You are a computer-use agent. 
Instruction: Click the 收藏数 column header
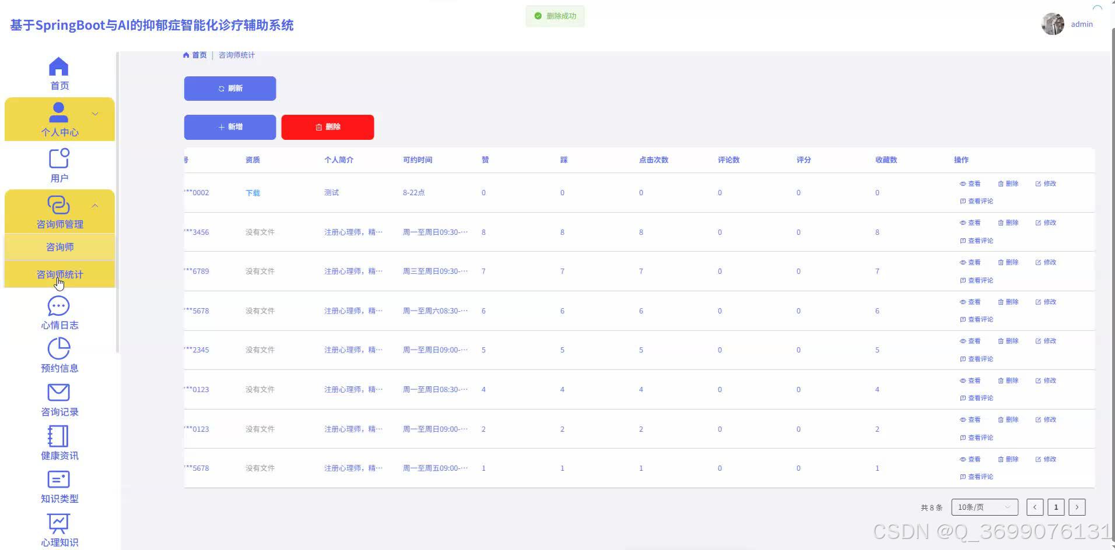pos(886,160)
